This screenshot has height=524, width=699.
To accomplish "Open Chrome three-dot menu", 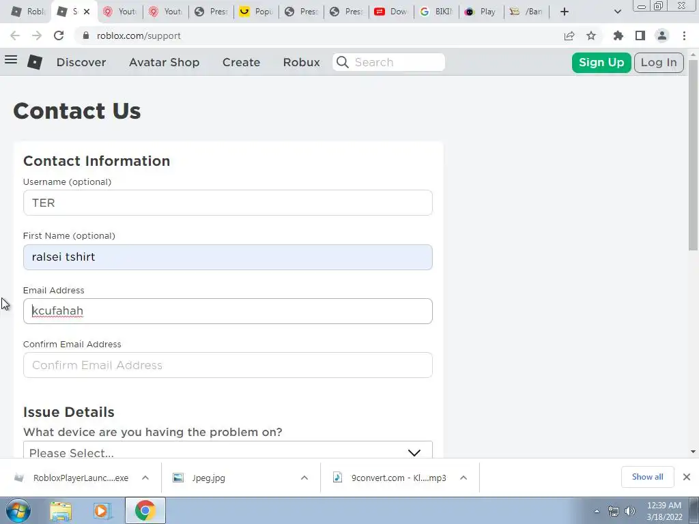I will [684, 35].
